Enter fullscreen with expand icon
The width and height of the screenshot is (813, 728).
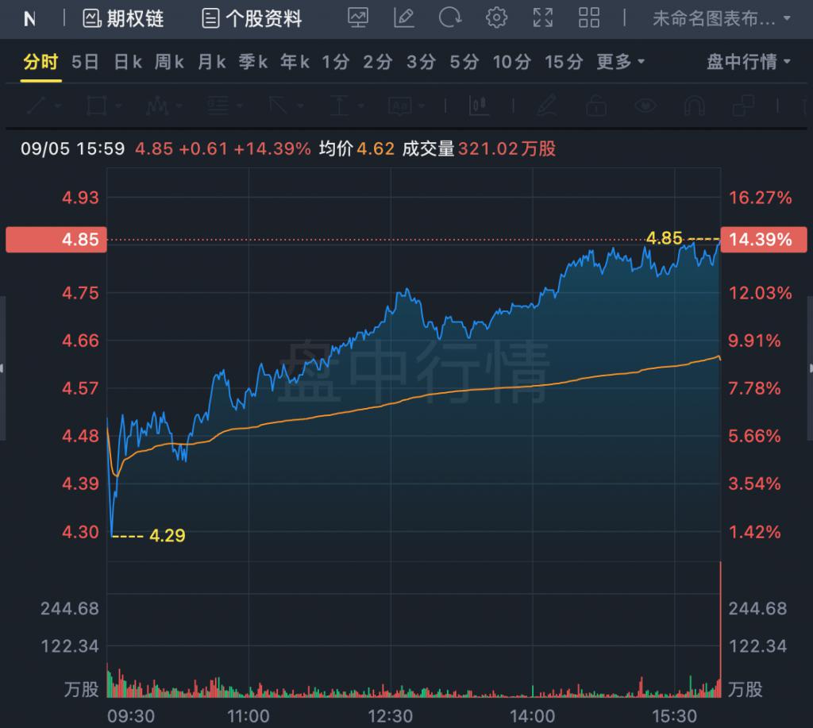(543, 17)
